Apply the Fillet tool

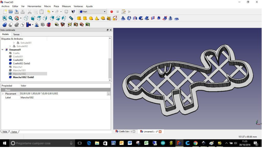[140, 18]
